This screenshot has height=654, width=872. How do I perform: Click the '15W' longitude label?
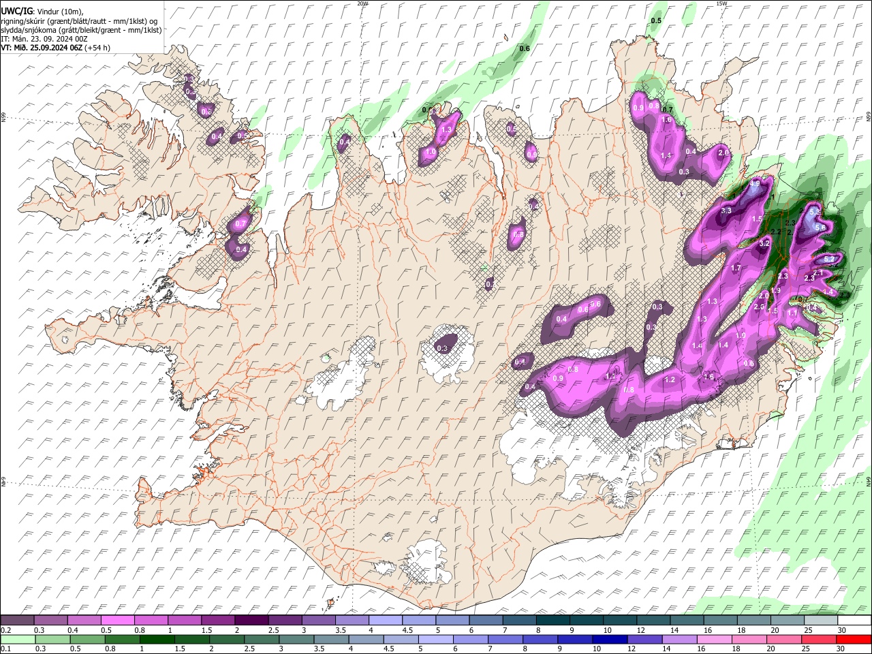click(x=721, y=3)
